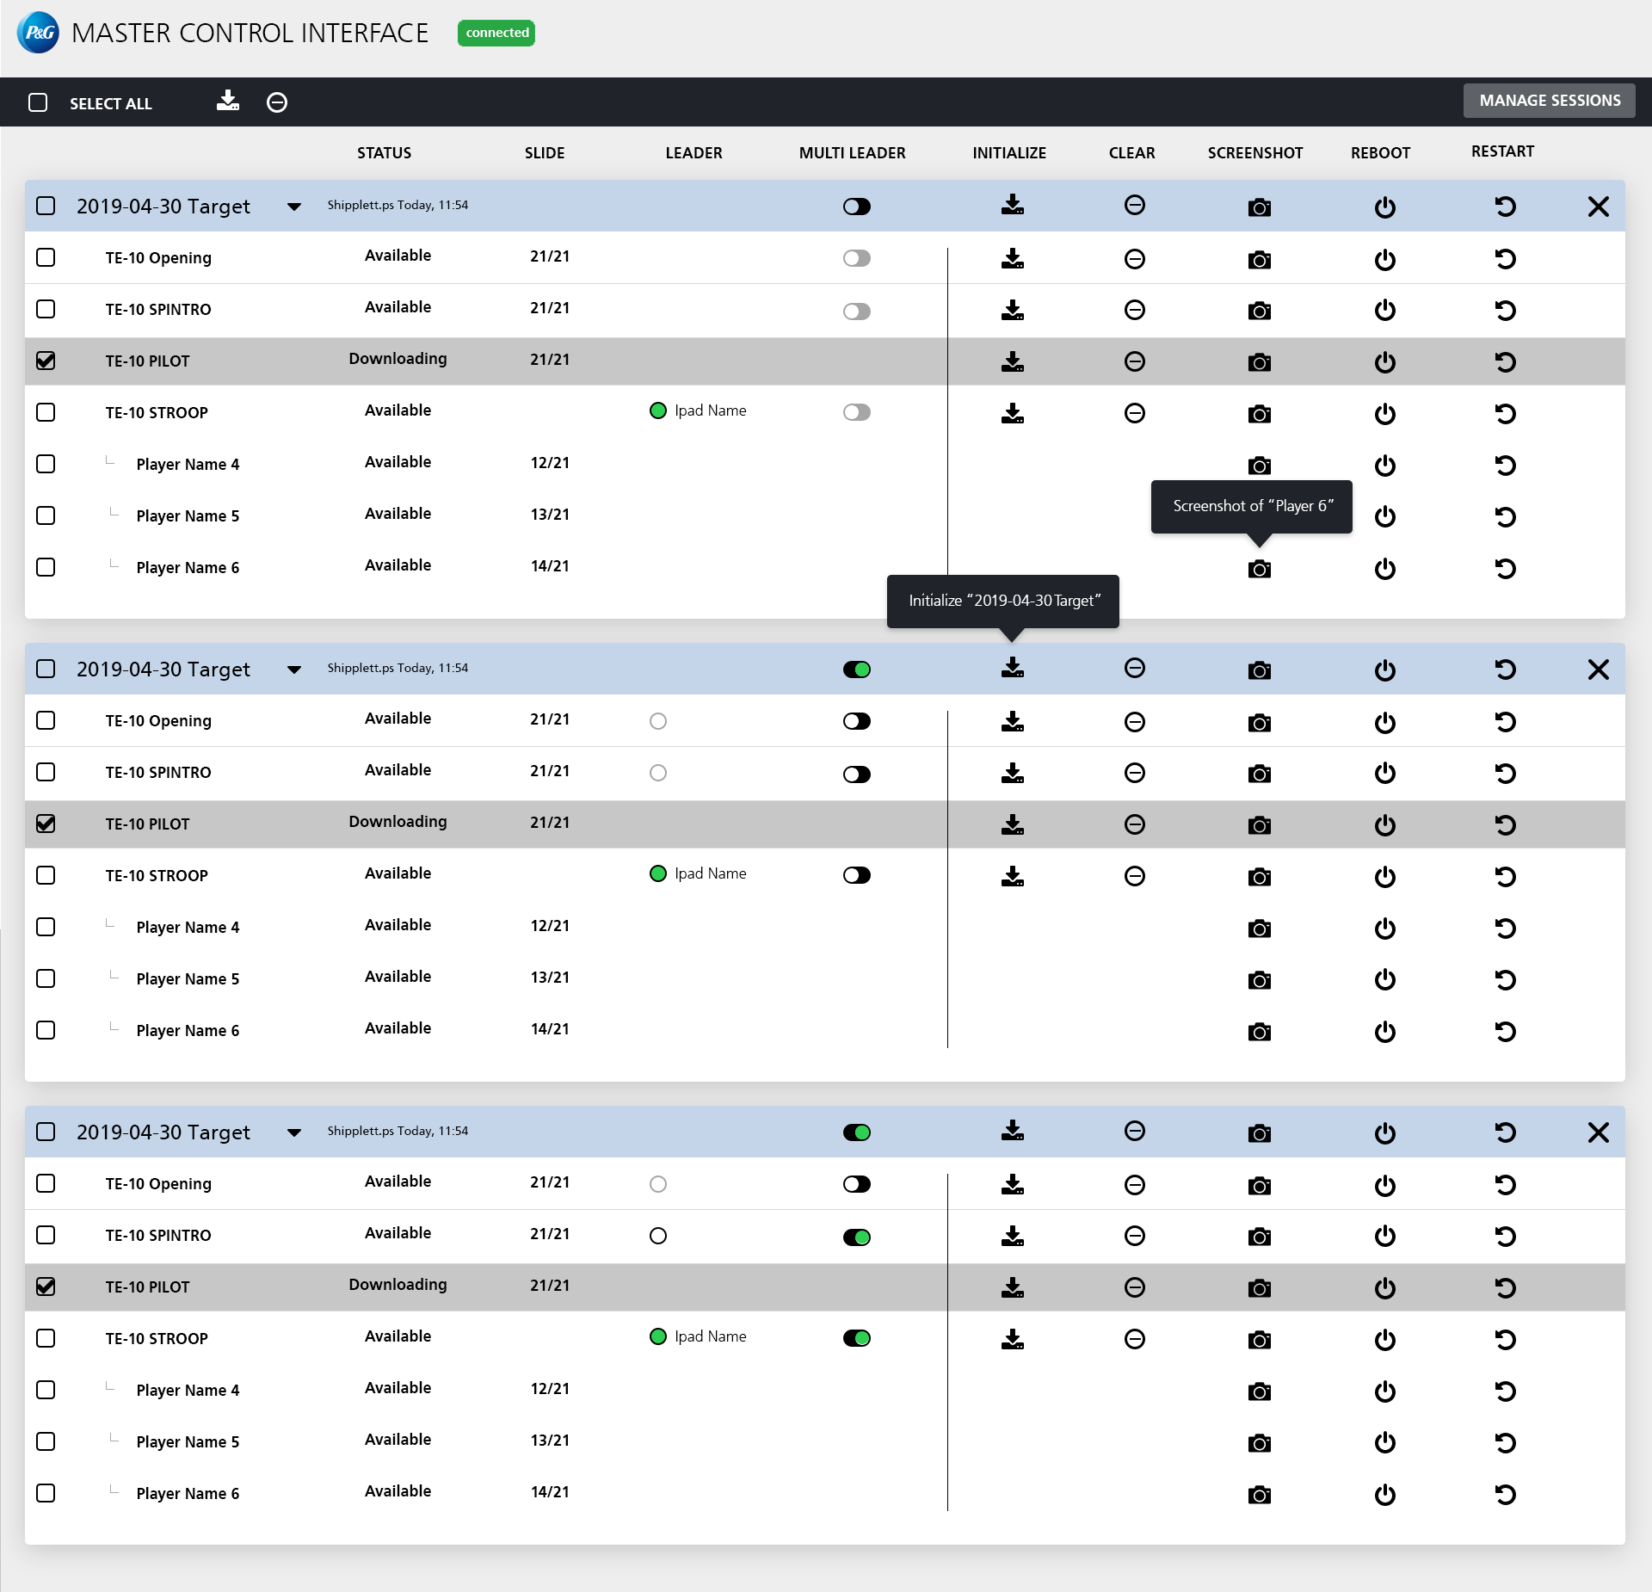Image resolution: width=1652 pixels, height=1592 pixels.
Task: Click the bulk clear icon in the top toolbar
Action: pyautogui.click(x=277, y=102)
